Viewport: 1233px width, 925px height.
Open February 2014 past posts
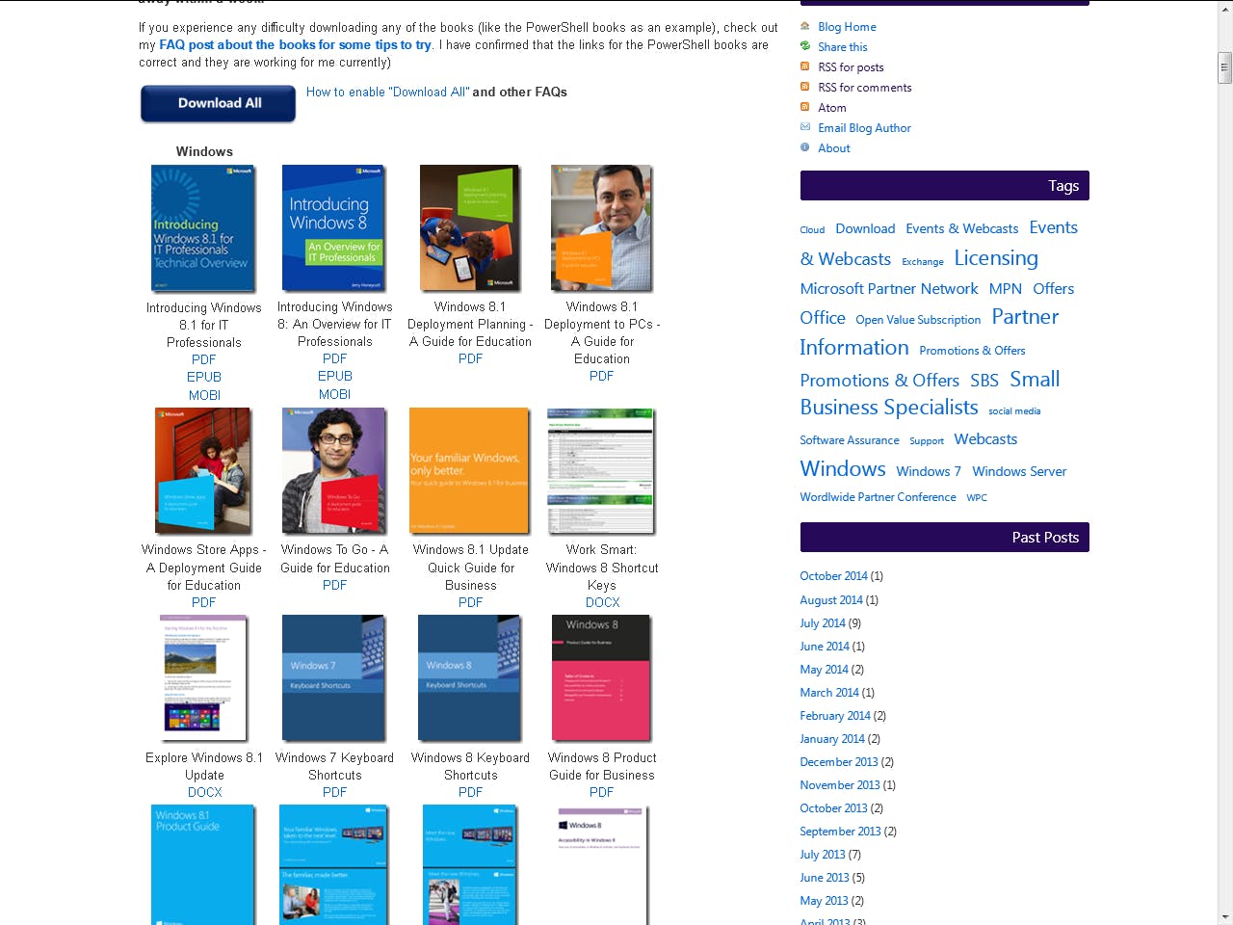point(834,716)
